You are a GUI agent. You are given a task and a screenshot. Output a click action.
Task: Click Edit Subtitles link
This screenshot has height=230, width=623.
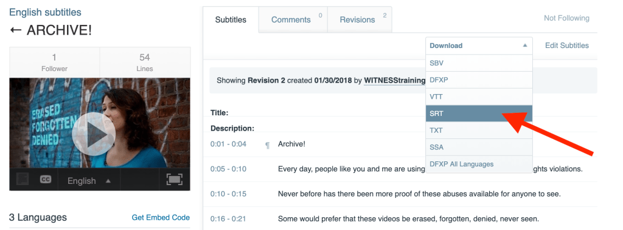click(566, 46)
